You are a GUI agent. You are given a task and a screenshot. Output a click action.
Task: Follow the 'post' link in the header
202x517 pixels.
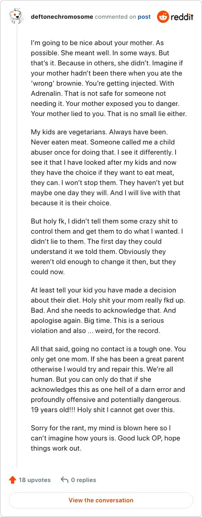pos(144,17)
